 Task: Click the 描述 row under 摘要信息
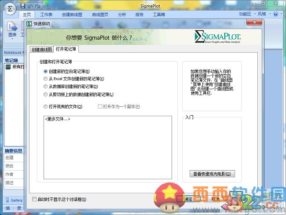14,182
